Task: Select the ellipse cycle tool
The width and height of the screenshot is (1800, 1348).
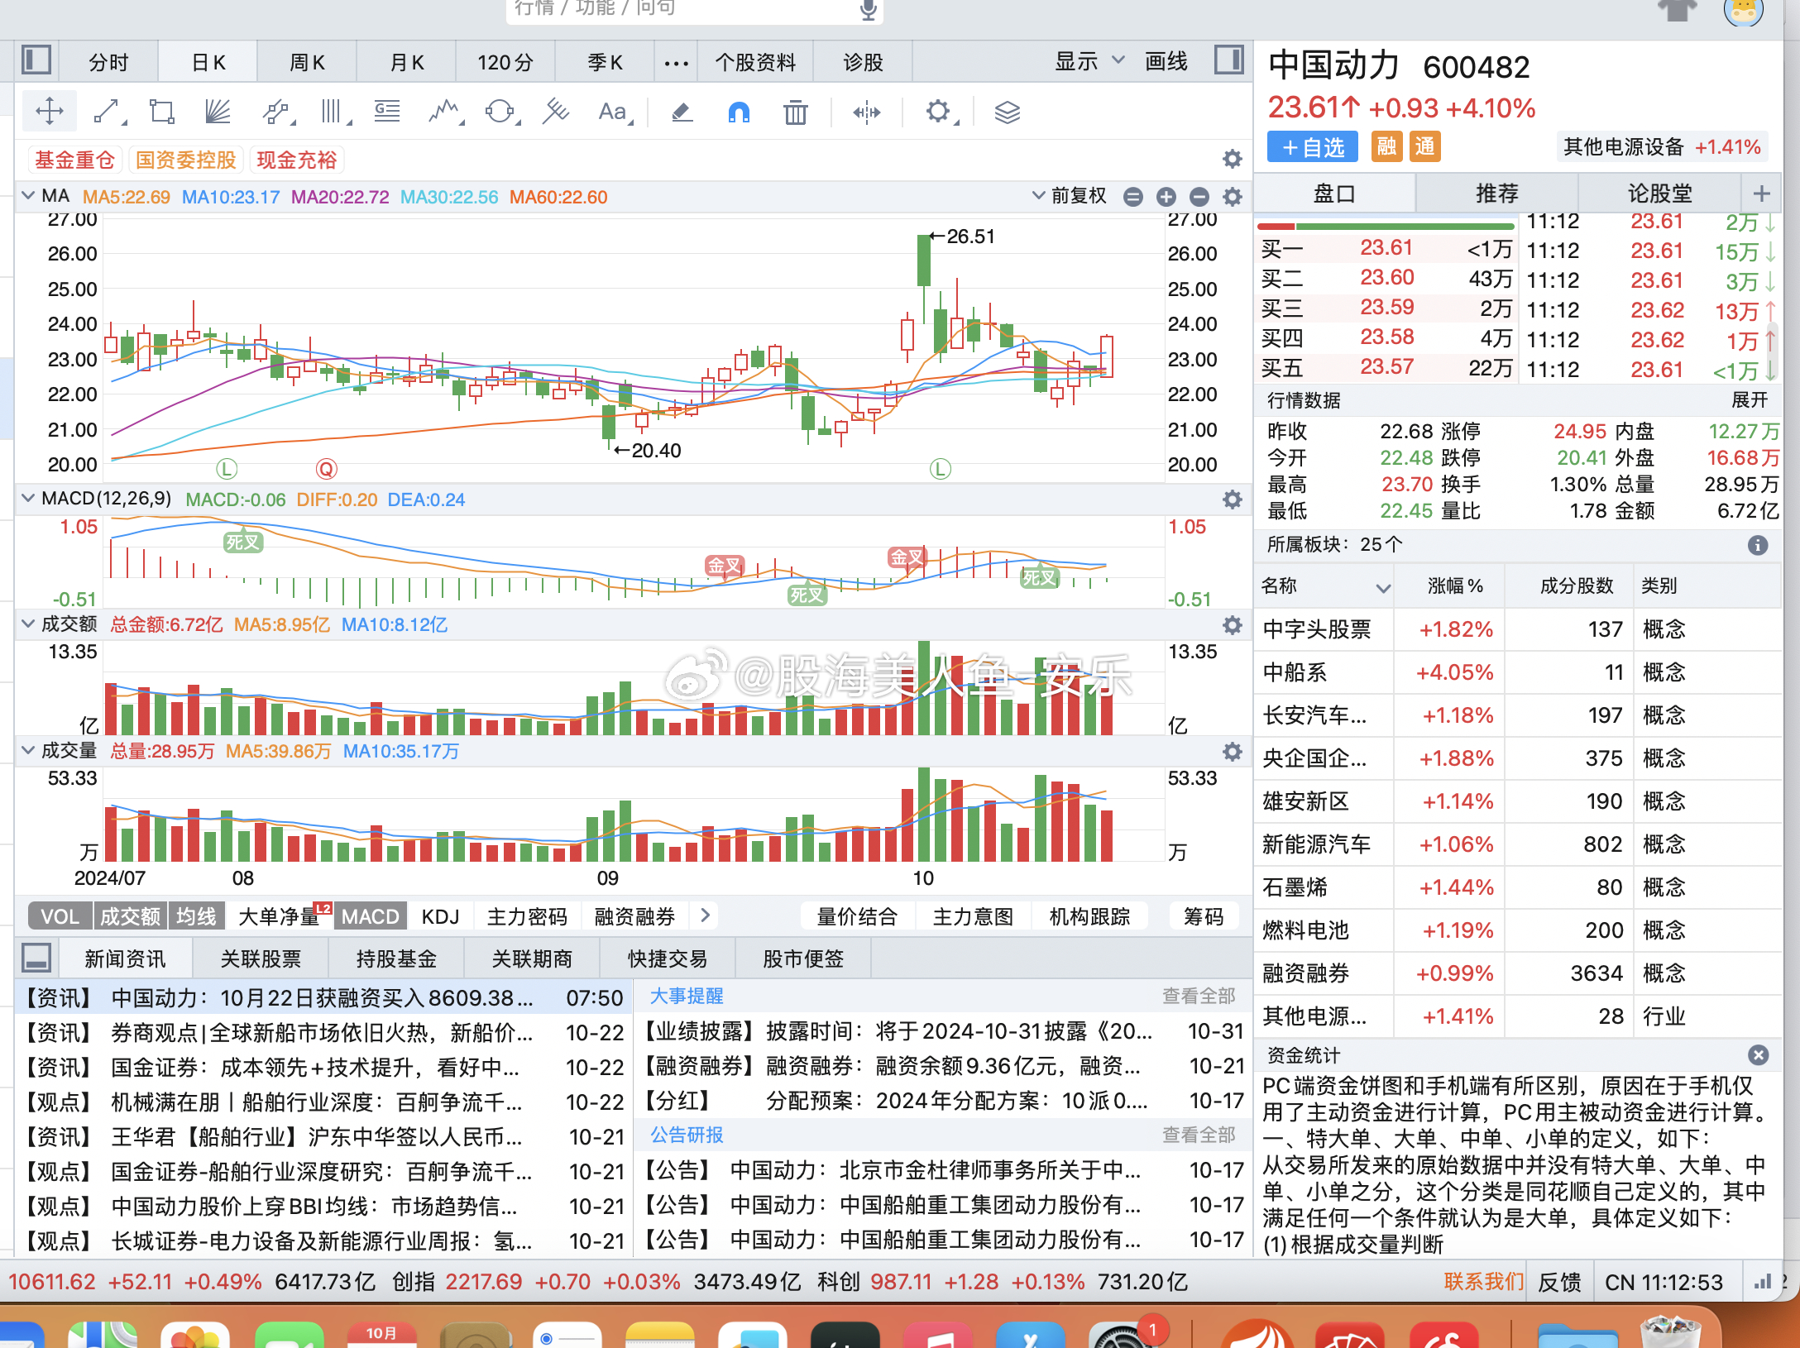Action: (x=500, y=112)
